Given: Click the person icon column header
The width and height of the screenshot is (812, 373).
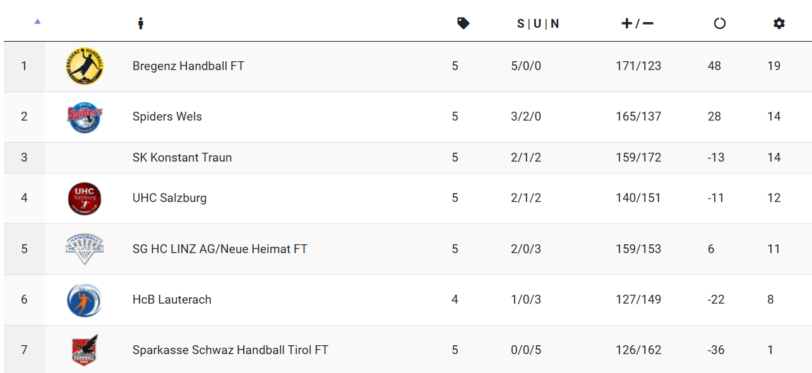Looking at the screenshot, I should tap(141, 23).
